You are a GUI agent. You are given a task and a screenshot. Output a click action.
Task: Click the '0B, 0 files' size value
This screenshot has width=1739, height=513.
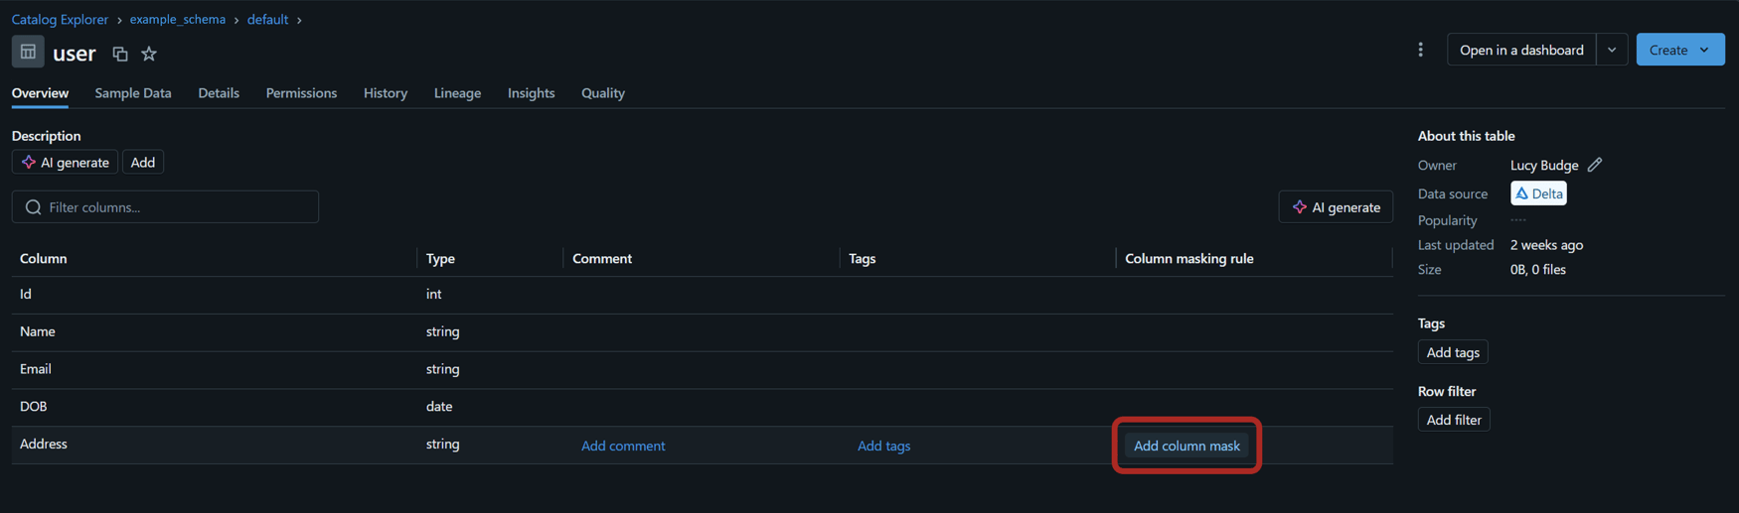[1538, 269]
